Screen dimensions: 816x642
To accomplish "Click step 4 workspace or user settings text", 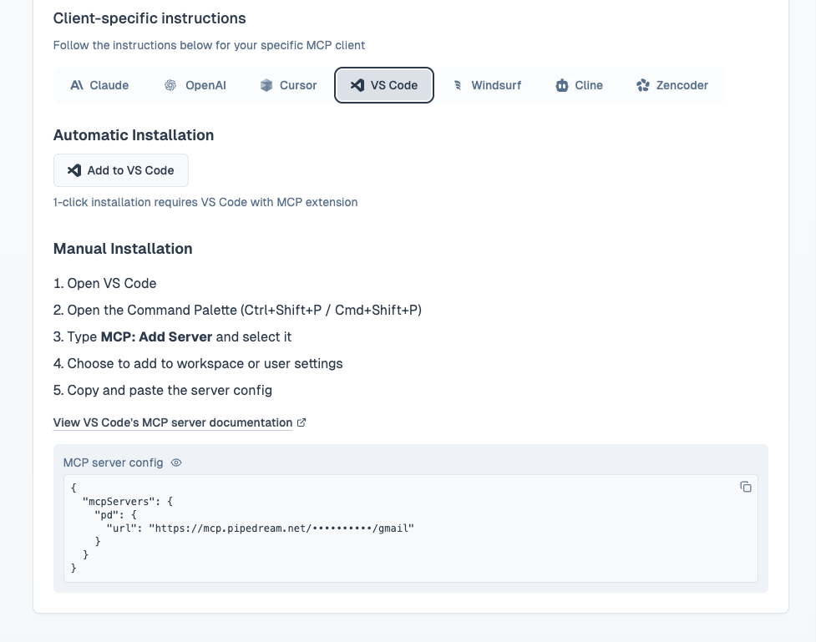I will tap(198, 364).
